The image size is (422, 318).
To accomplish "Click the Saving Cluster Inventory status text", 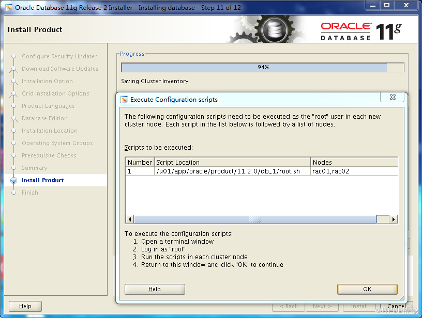I will tap(155, 81).
